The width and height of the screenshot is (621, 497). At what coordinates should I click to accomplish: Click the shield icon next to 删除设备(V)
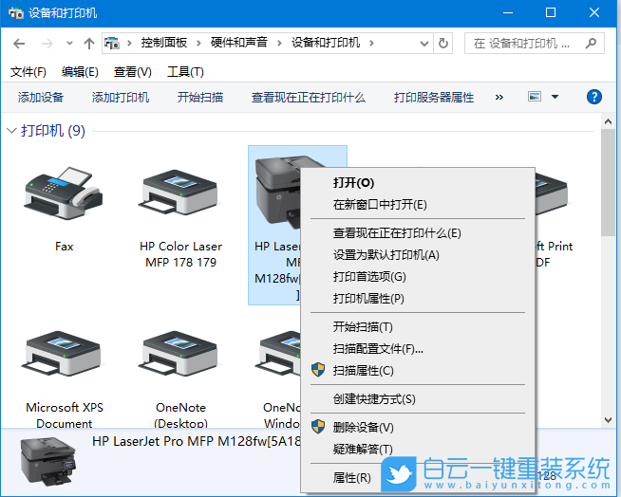318,427
